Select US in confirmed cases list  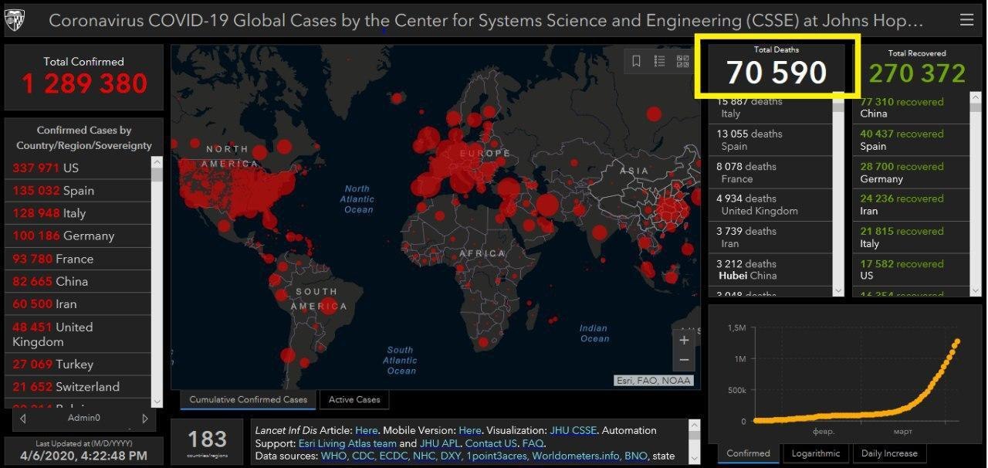pos(78,168)
